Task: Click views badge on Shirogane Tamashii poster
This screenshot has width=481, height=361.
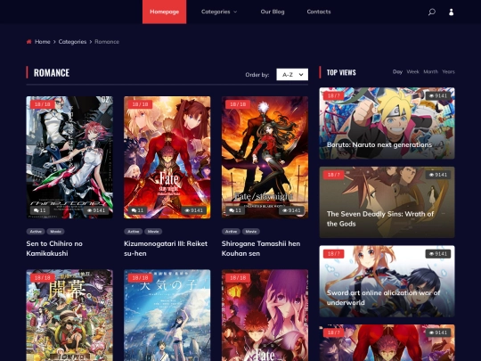Action: tap(291, 210)
